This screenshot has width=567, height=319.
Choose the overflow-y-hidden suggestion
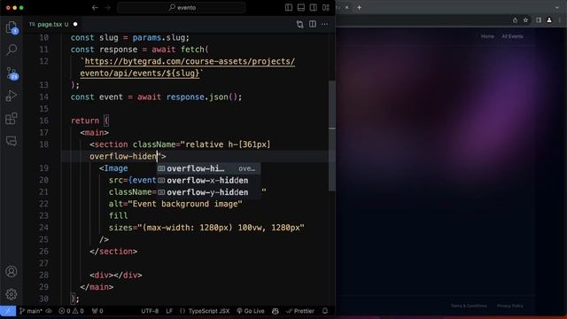(209, 192)
